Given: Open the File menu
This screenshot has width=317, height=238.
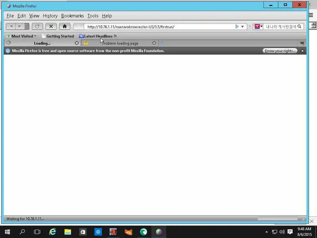Looking at the screenshot, I should coord(10,16).
